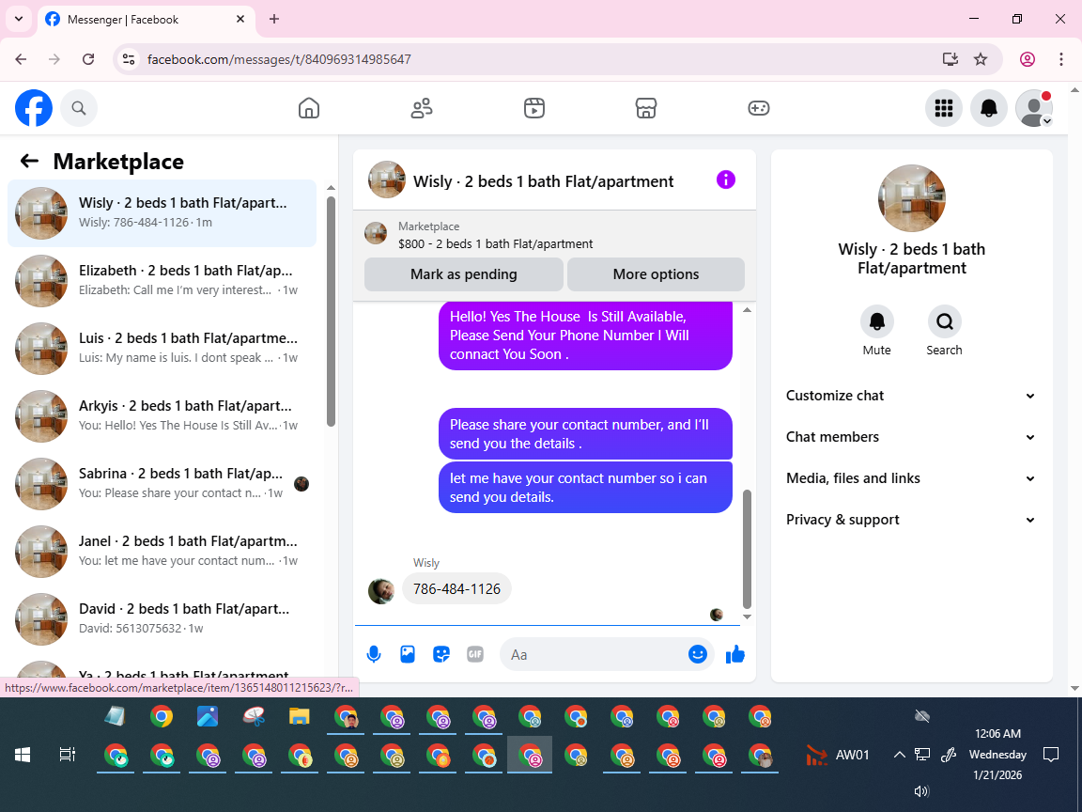Open Chrome profile icon
This screenshot has height=812, width=1082.
coord(1028,59)
